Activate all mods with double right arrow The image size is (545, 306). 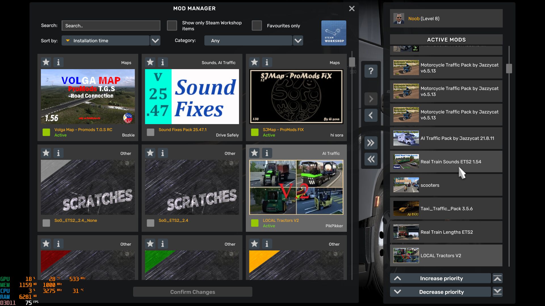[371, 143]
